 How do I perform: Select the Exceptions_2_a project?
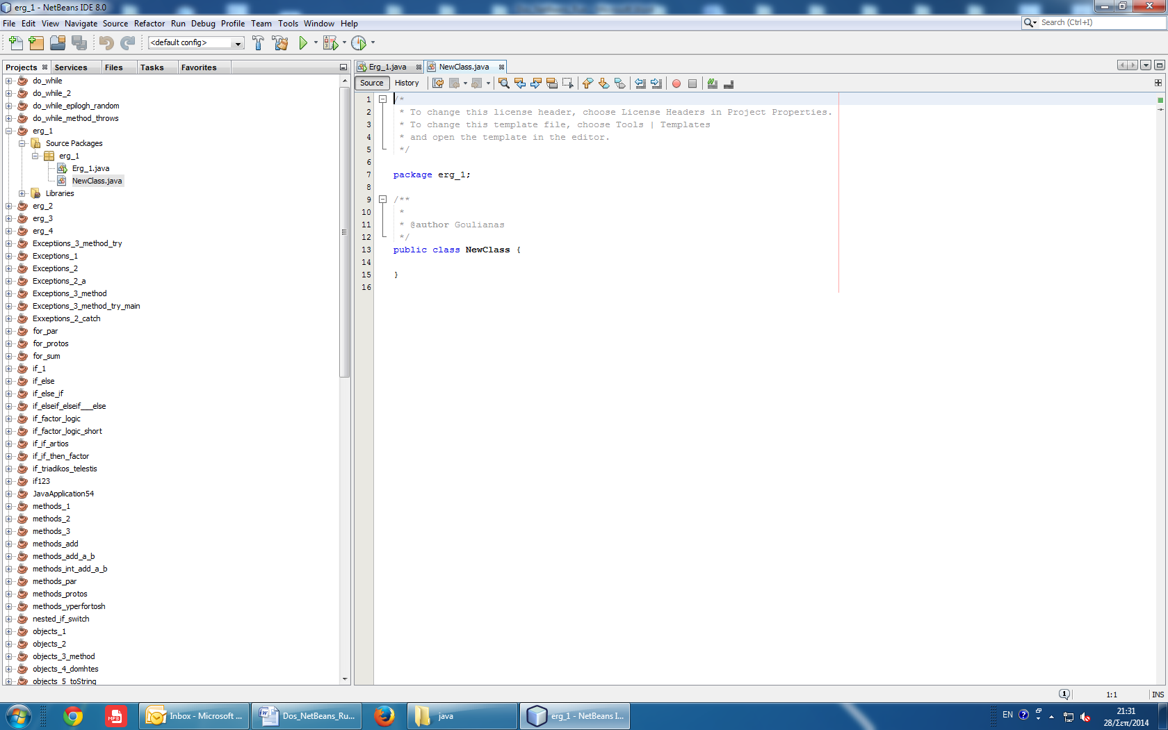pyautogui.click(x=59, y=281)
